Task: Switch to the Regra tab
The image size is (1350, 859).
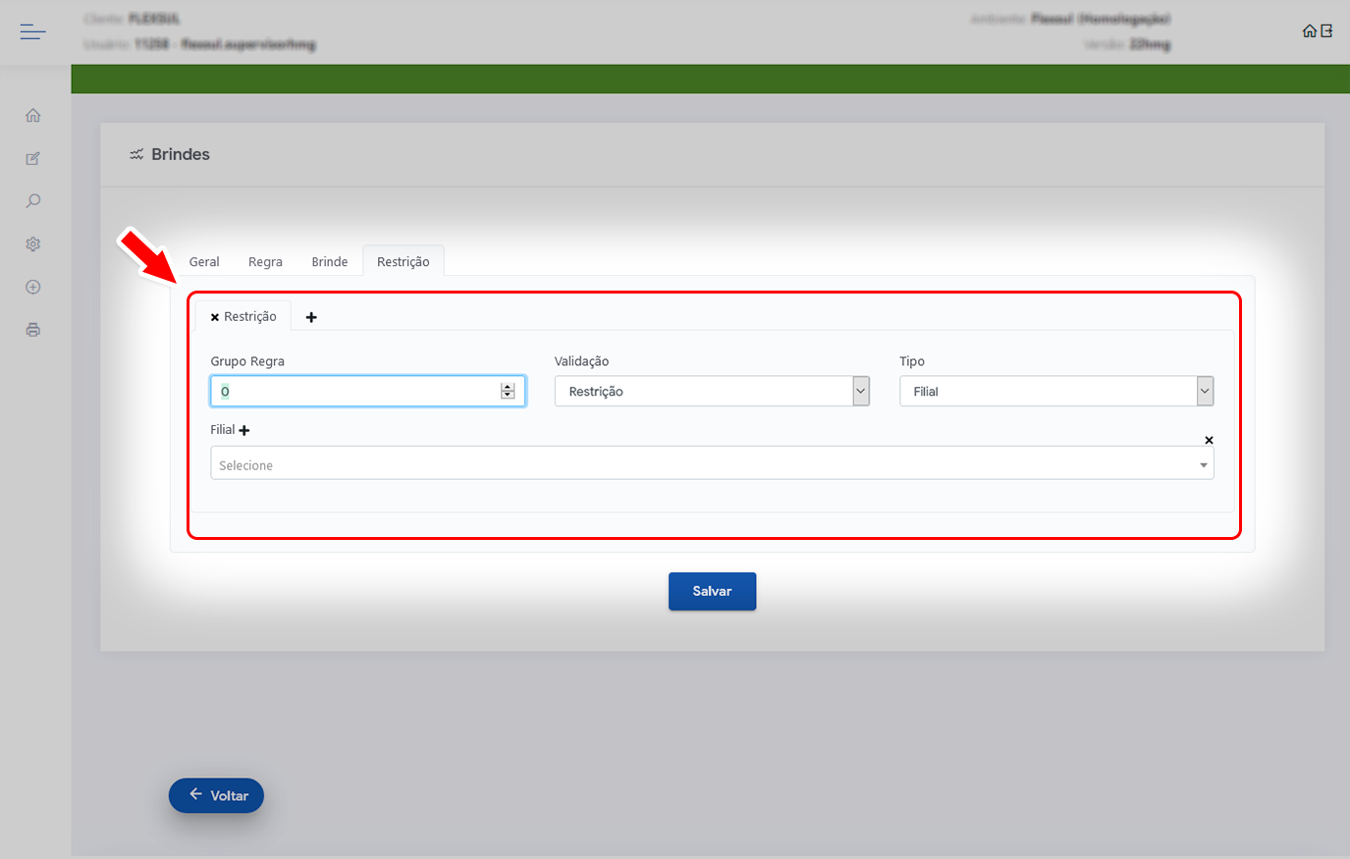Action: pyautogui.click(x=265, y=262)
